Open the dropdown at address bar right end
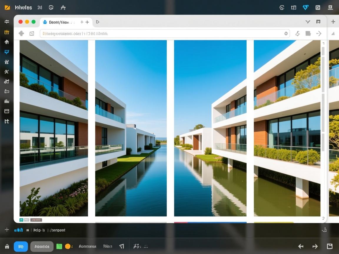Viewport: 339px width, 254px height. tap(286, 34)
